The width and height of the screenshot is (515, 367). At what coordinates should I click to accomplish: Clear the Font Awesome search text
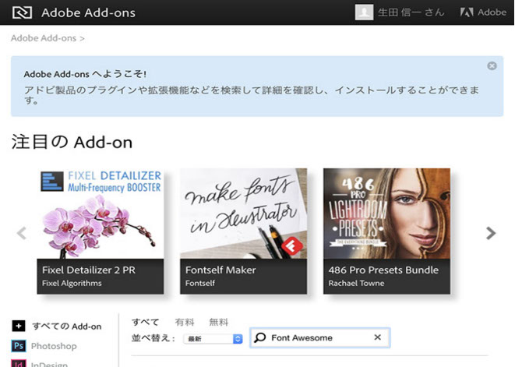tap(378, 337)
